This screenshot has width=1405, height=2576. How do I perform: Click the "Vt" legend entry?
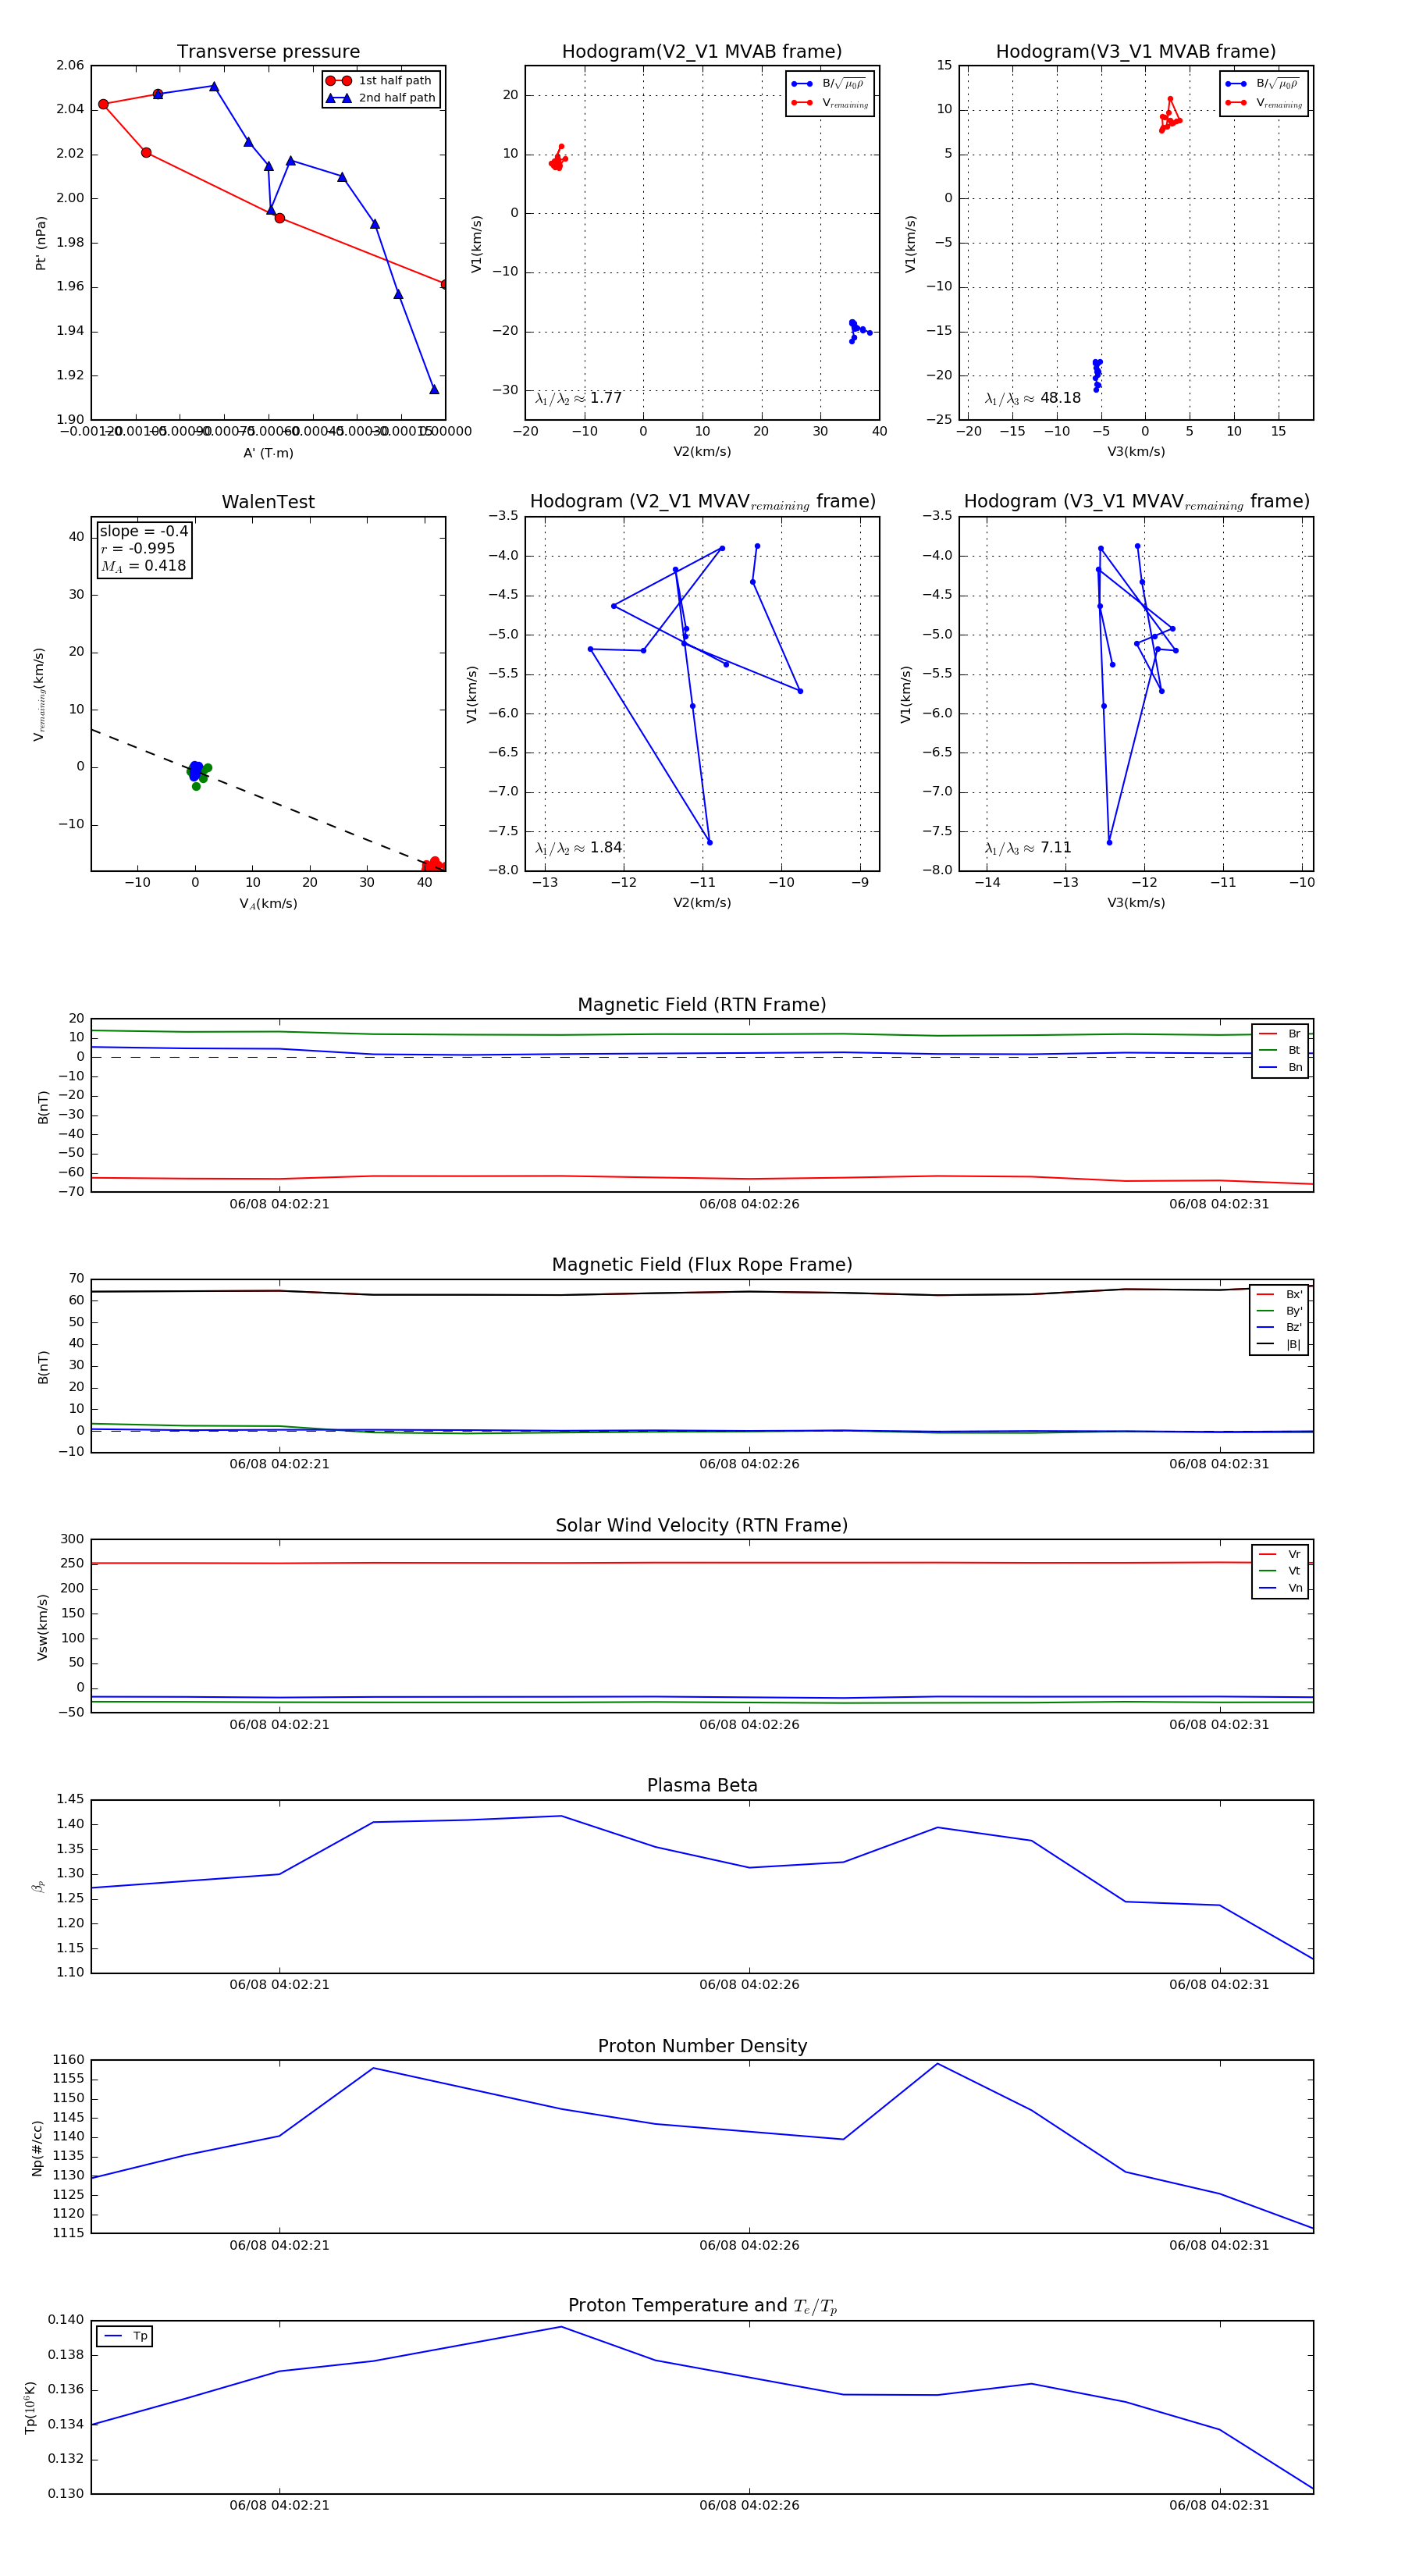tap(1281, 1571)
